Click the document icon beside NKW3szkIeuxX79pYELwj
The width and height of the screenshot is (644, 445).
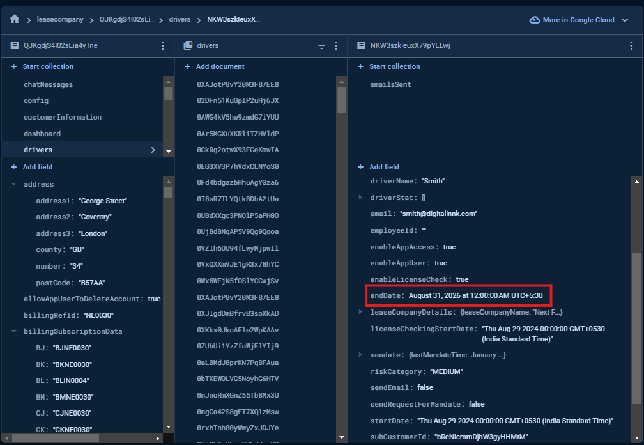pos(361,45)
